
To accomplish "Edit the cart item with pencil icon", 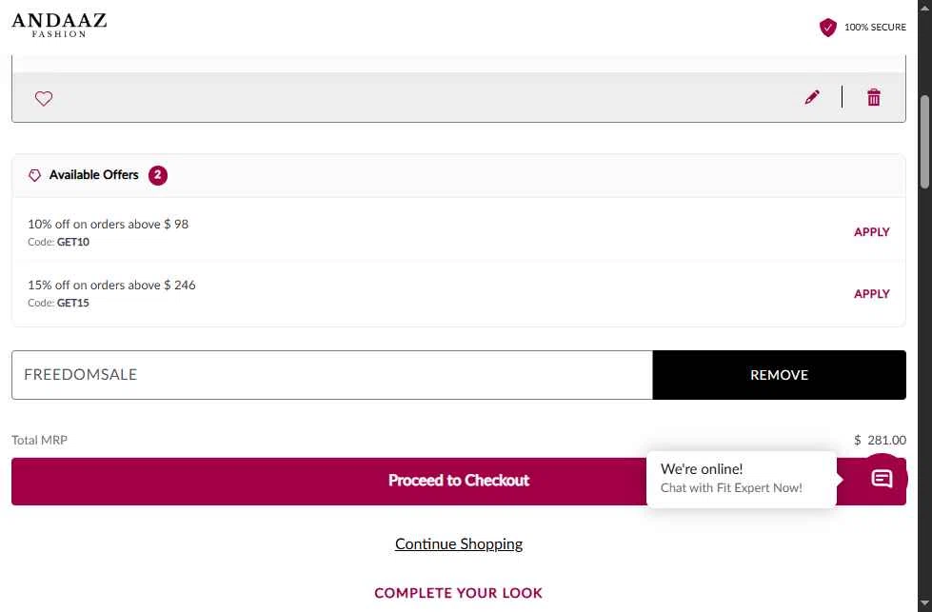I will click(x=812, y=97).
